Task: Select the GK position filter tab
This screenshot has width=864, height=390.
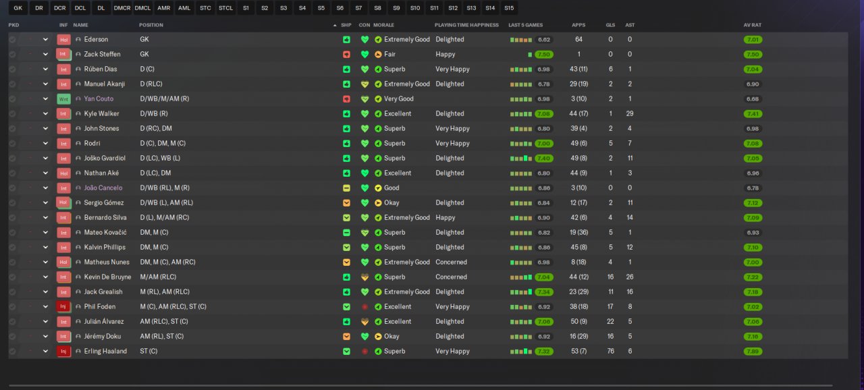Action: coord(18,8)
